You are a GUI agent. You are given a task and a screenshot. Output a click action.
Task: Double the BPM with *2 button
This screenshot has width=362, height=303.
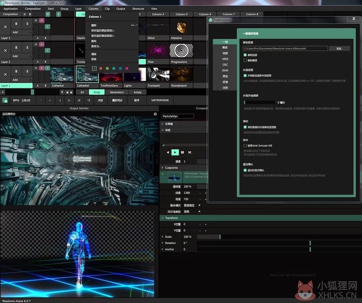click(x=89, y=101)
